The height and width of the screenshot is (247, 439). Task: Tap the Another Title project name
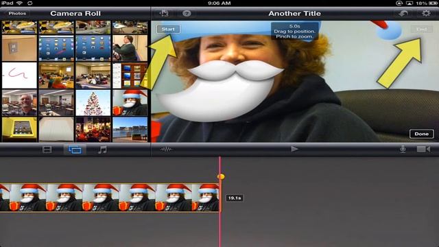(294, 14)
